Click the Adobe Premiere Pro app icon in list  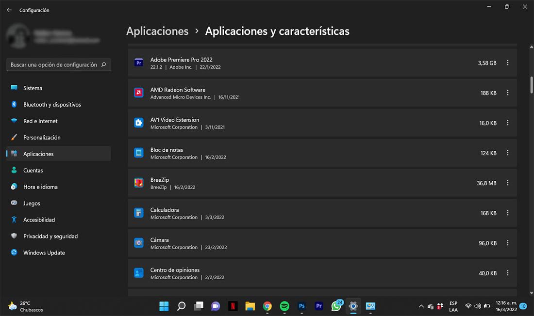point(139,63)
